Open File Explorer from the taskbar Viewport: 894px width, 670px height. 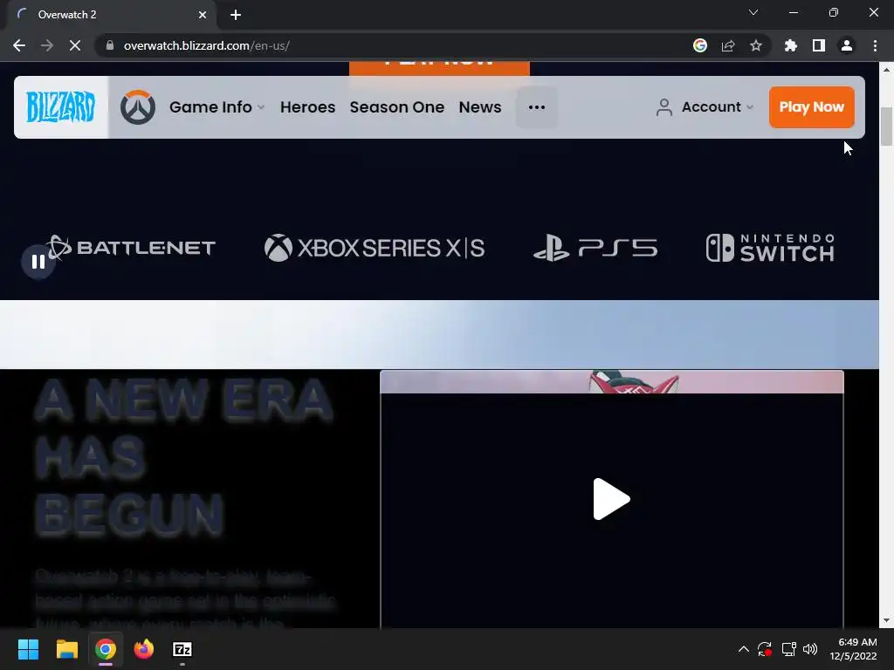tap(66, 649)
